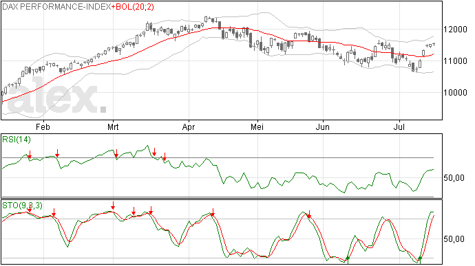Select the RSI(14) panel label

(17, 140)
